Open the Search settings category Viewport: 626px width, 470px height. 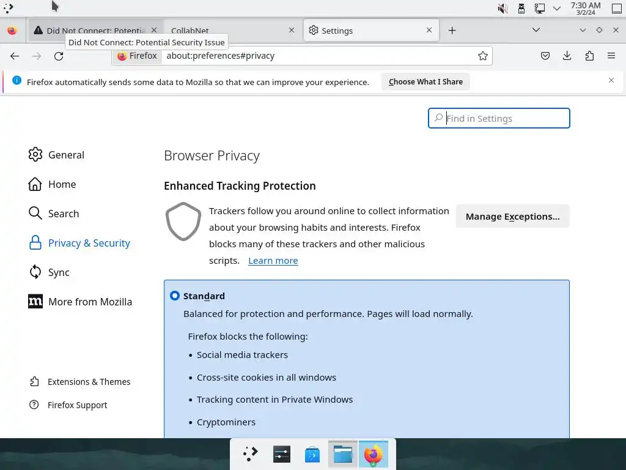pos(54,214)
